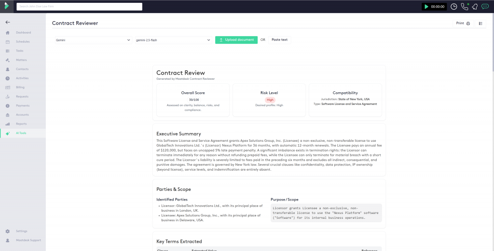Click the Dashboard home icon
The height and width of the screenshot is (251, 494).
(8, 33)
